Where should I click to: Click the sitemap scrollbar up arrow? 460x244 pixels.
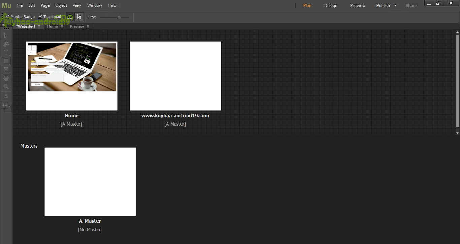point(457,32)
